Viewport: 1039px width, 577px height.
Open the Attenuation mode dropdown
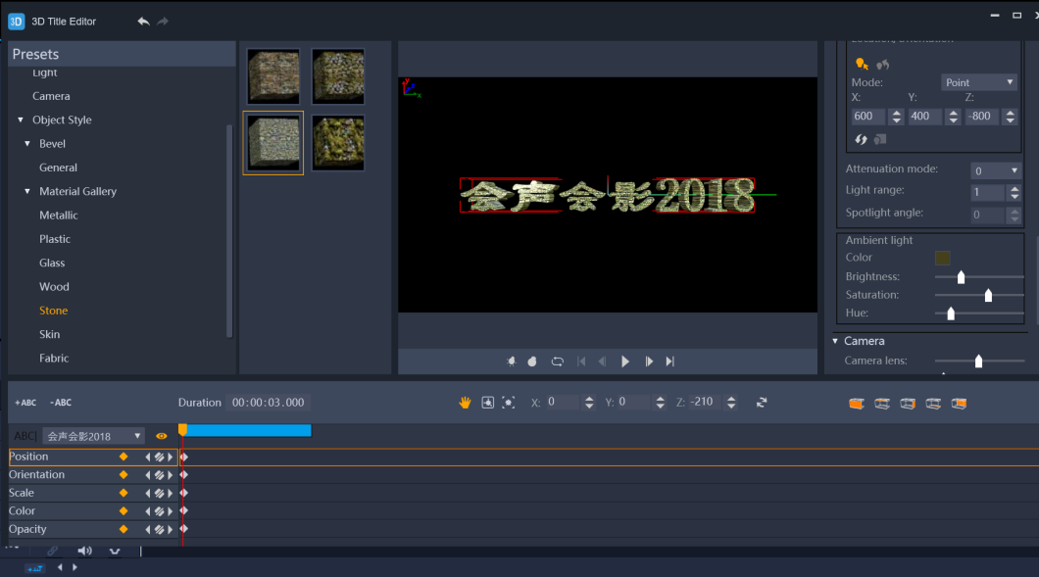point(995,170)
